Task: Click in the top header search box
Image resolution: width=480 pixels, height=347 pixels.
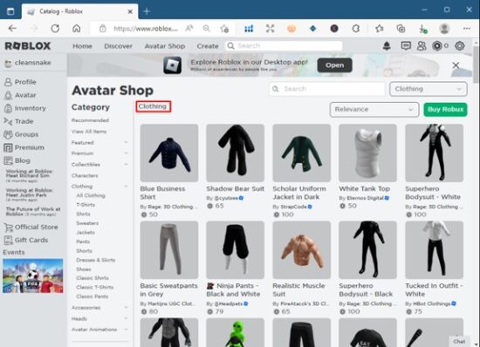Action: pos(284,46)
